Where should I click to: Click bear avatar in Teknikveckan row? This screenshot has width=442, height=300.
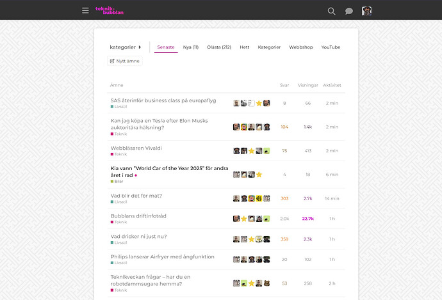click(266, 283)
